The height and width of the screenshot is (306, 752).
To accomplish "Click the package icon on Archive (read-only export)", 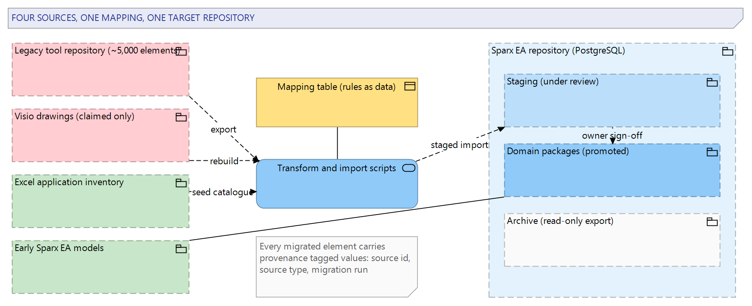I will click(712, 222).
